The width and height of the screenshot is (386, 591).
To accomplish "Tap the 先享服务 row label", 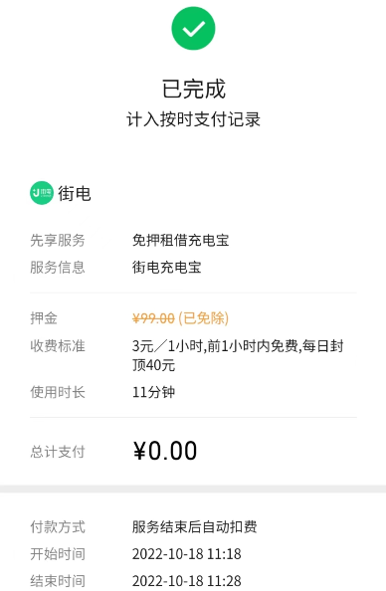I will (x=58, y=241).
